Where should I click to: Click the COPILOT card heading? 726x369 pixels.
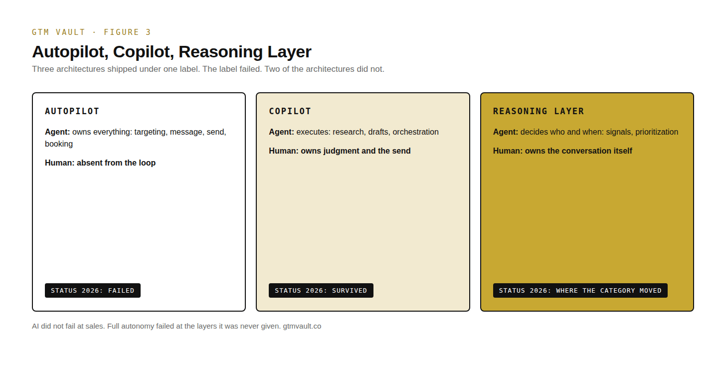point(290,111)
